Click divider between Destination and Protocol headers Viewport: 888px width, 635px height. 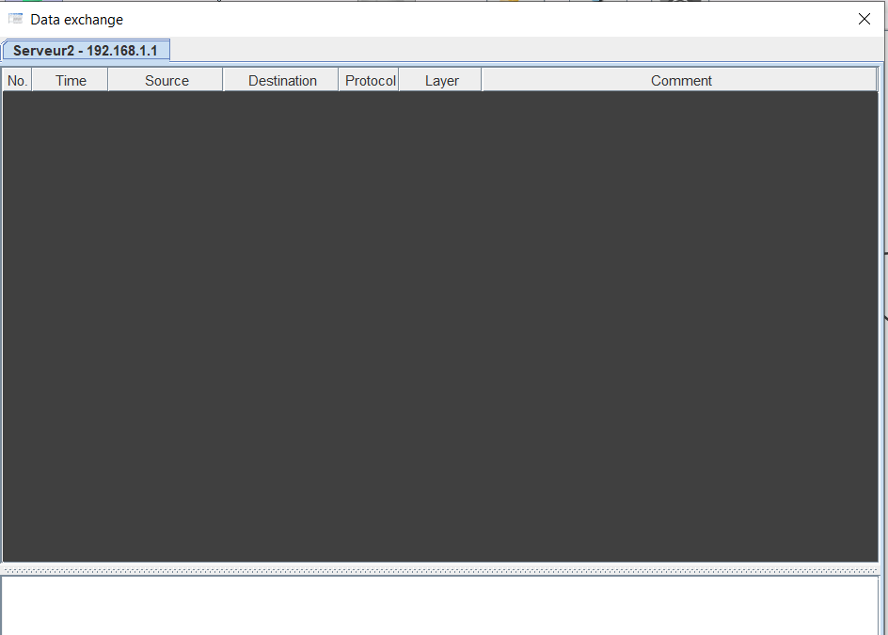(339, 81)
